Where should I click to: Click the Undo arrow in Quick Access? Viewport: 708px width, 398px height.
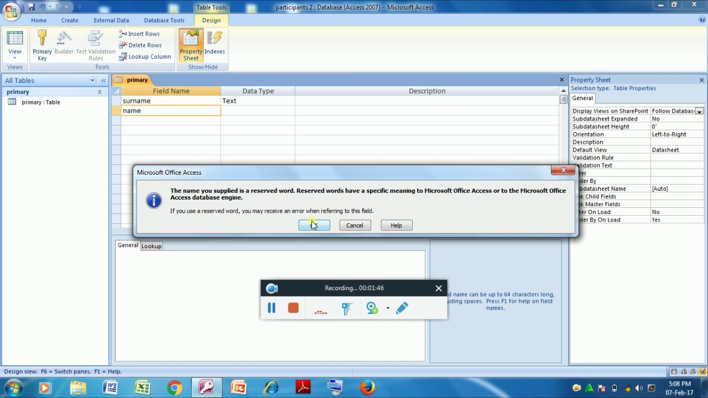[x=43, y=7]
